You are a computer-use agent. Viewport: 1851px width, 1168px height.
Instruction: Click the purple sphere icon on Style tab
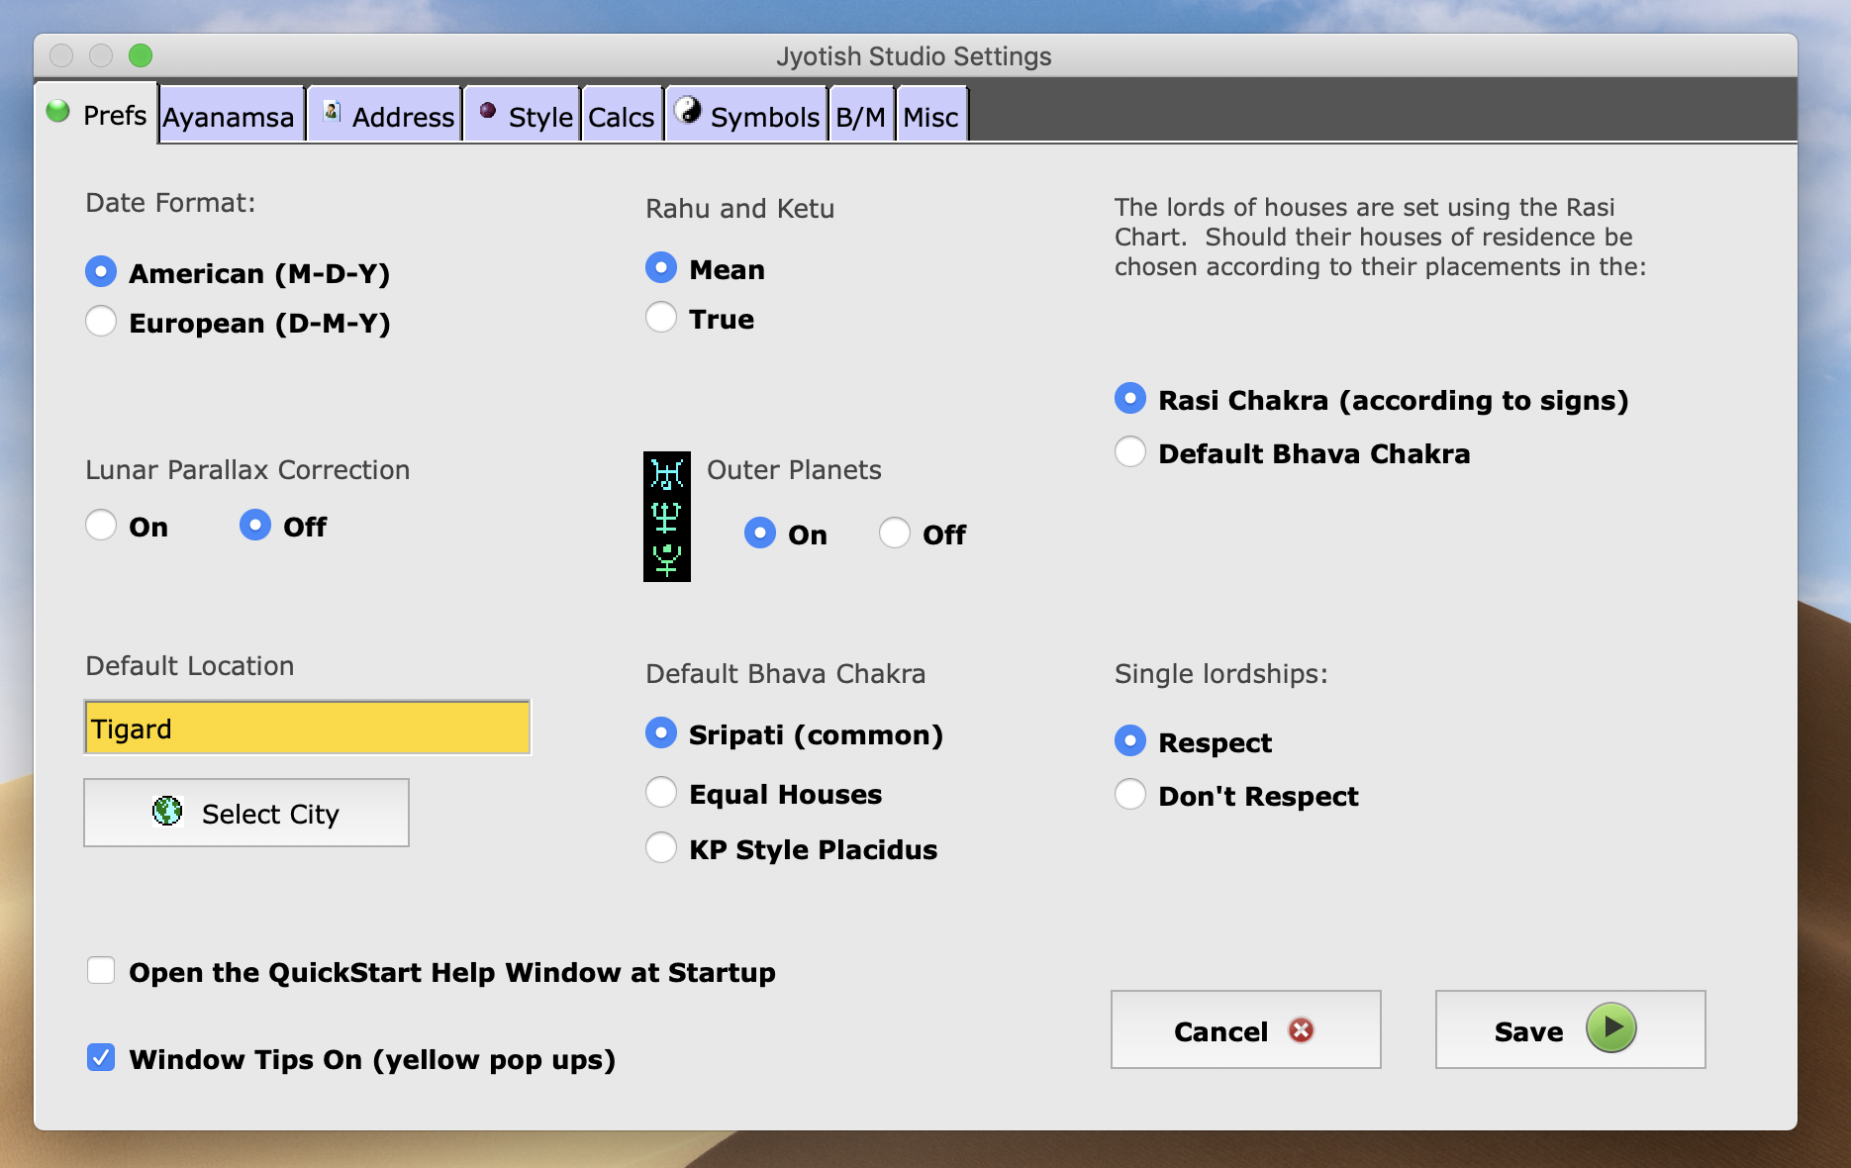click(x=487, y=111)
